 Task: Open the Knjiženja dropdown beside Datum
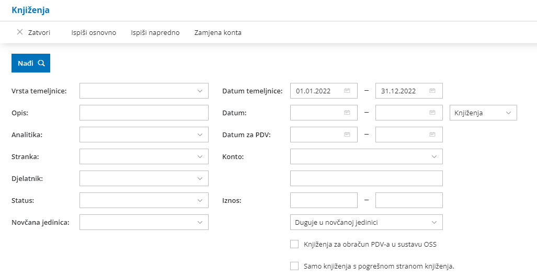[508, 113]
